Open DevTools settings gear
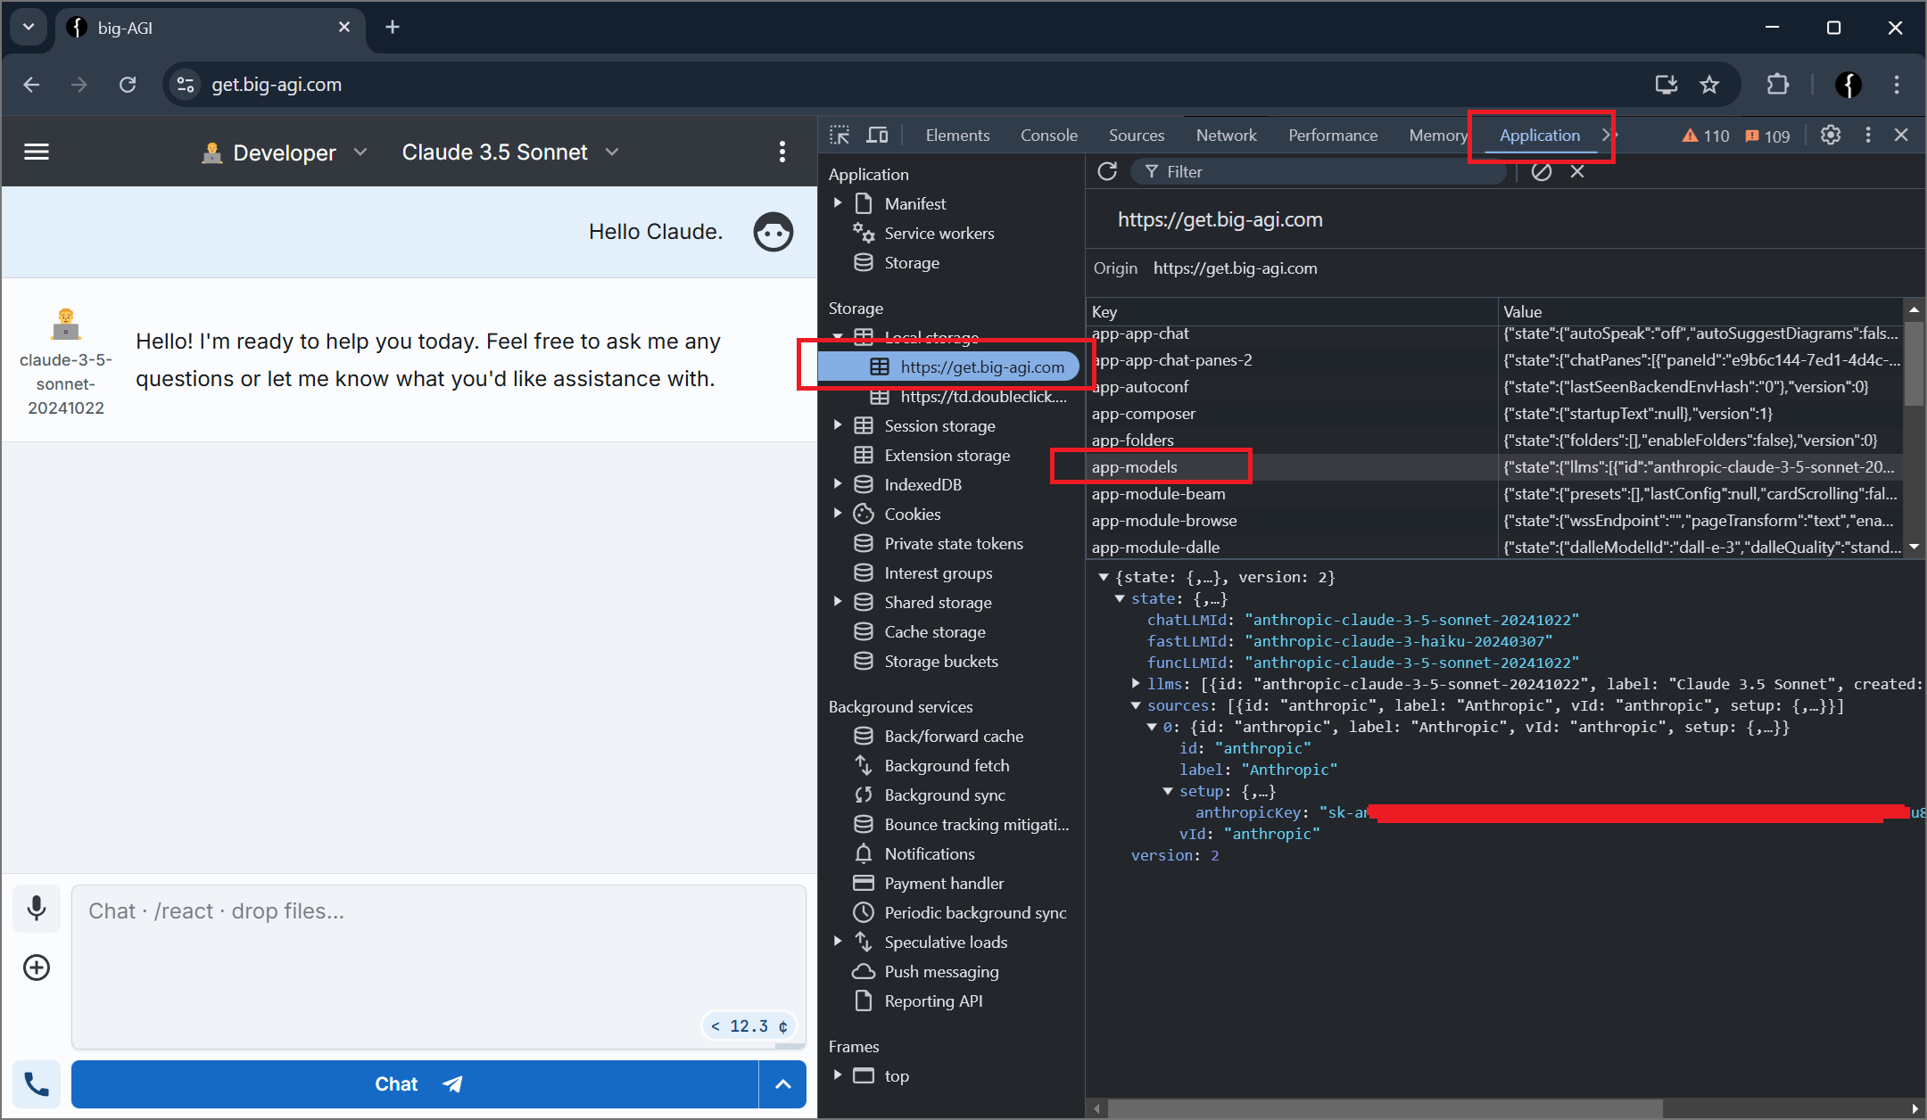1927x1120 pixels. (x=1831, y=135)
